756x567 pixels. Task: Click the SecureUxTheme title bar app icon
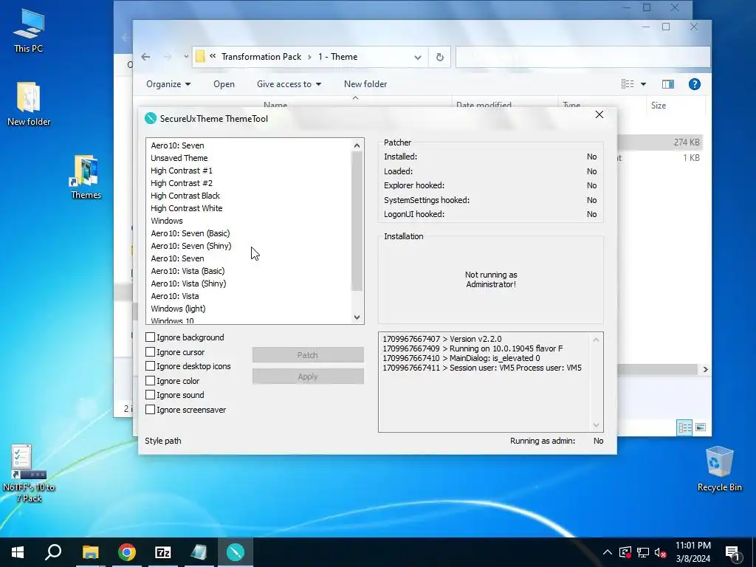(x=151, y=118)
